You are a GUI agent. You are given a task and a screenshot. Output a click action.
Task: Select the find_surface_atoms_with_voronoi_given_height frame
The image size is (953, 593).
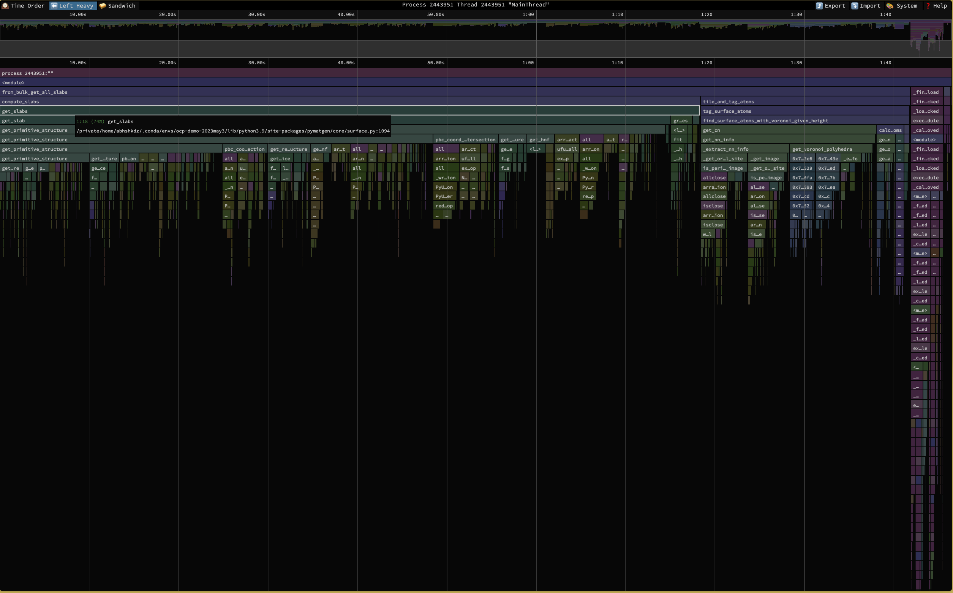[765, 121]
